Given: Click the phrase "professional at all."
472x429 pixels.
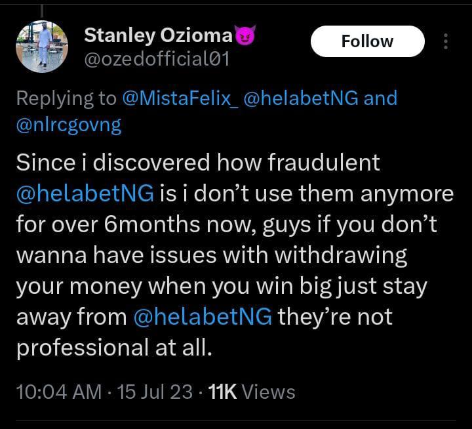Looking at the screenshot, I should click(x=115, y=348).
